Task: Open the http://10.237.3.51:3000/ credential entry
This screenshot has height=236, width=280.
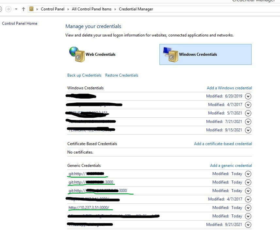Action: pos(89,208)
